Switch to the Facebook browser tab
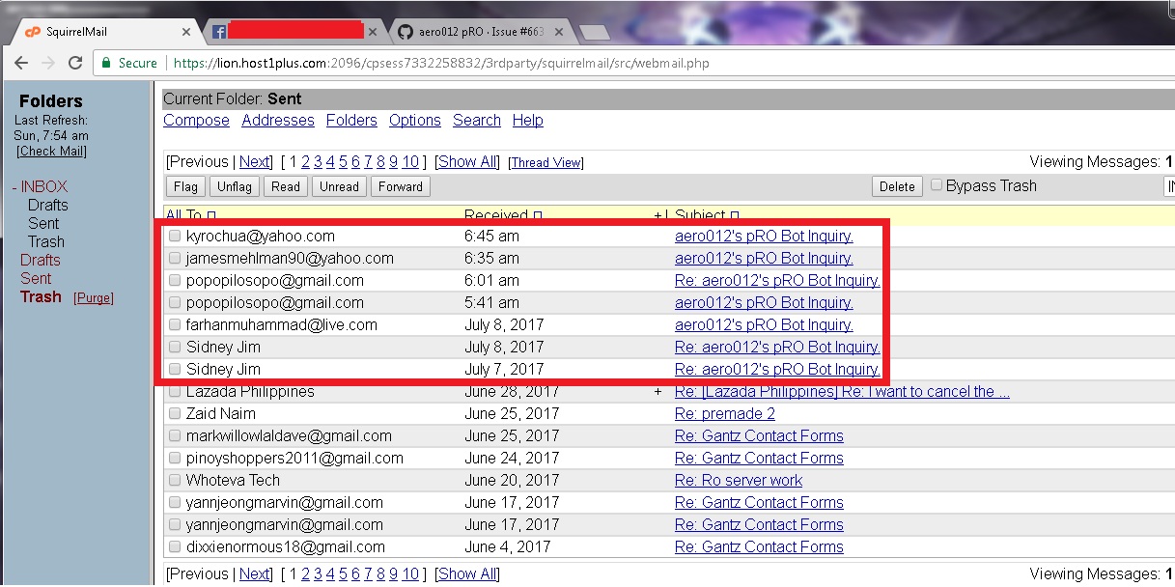 (x=294, y=32)
